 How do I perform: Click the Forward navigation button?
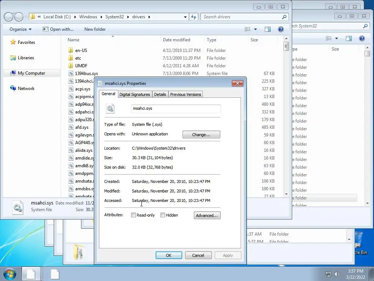tap(19, 17)
